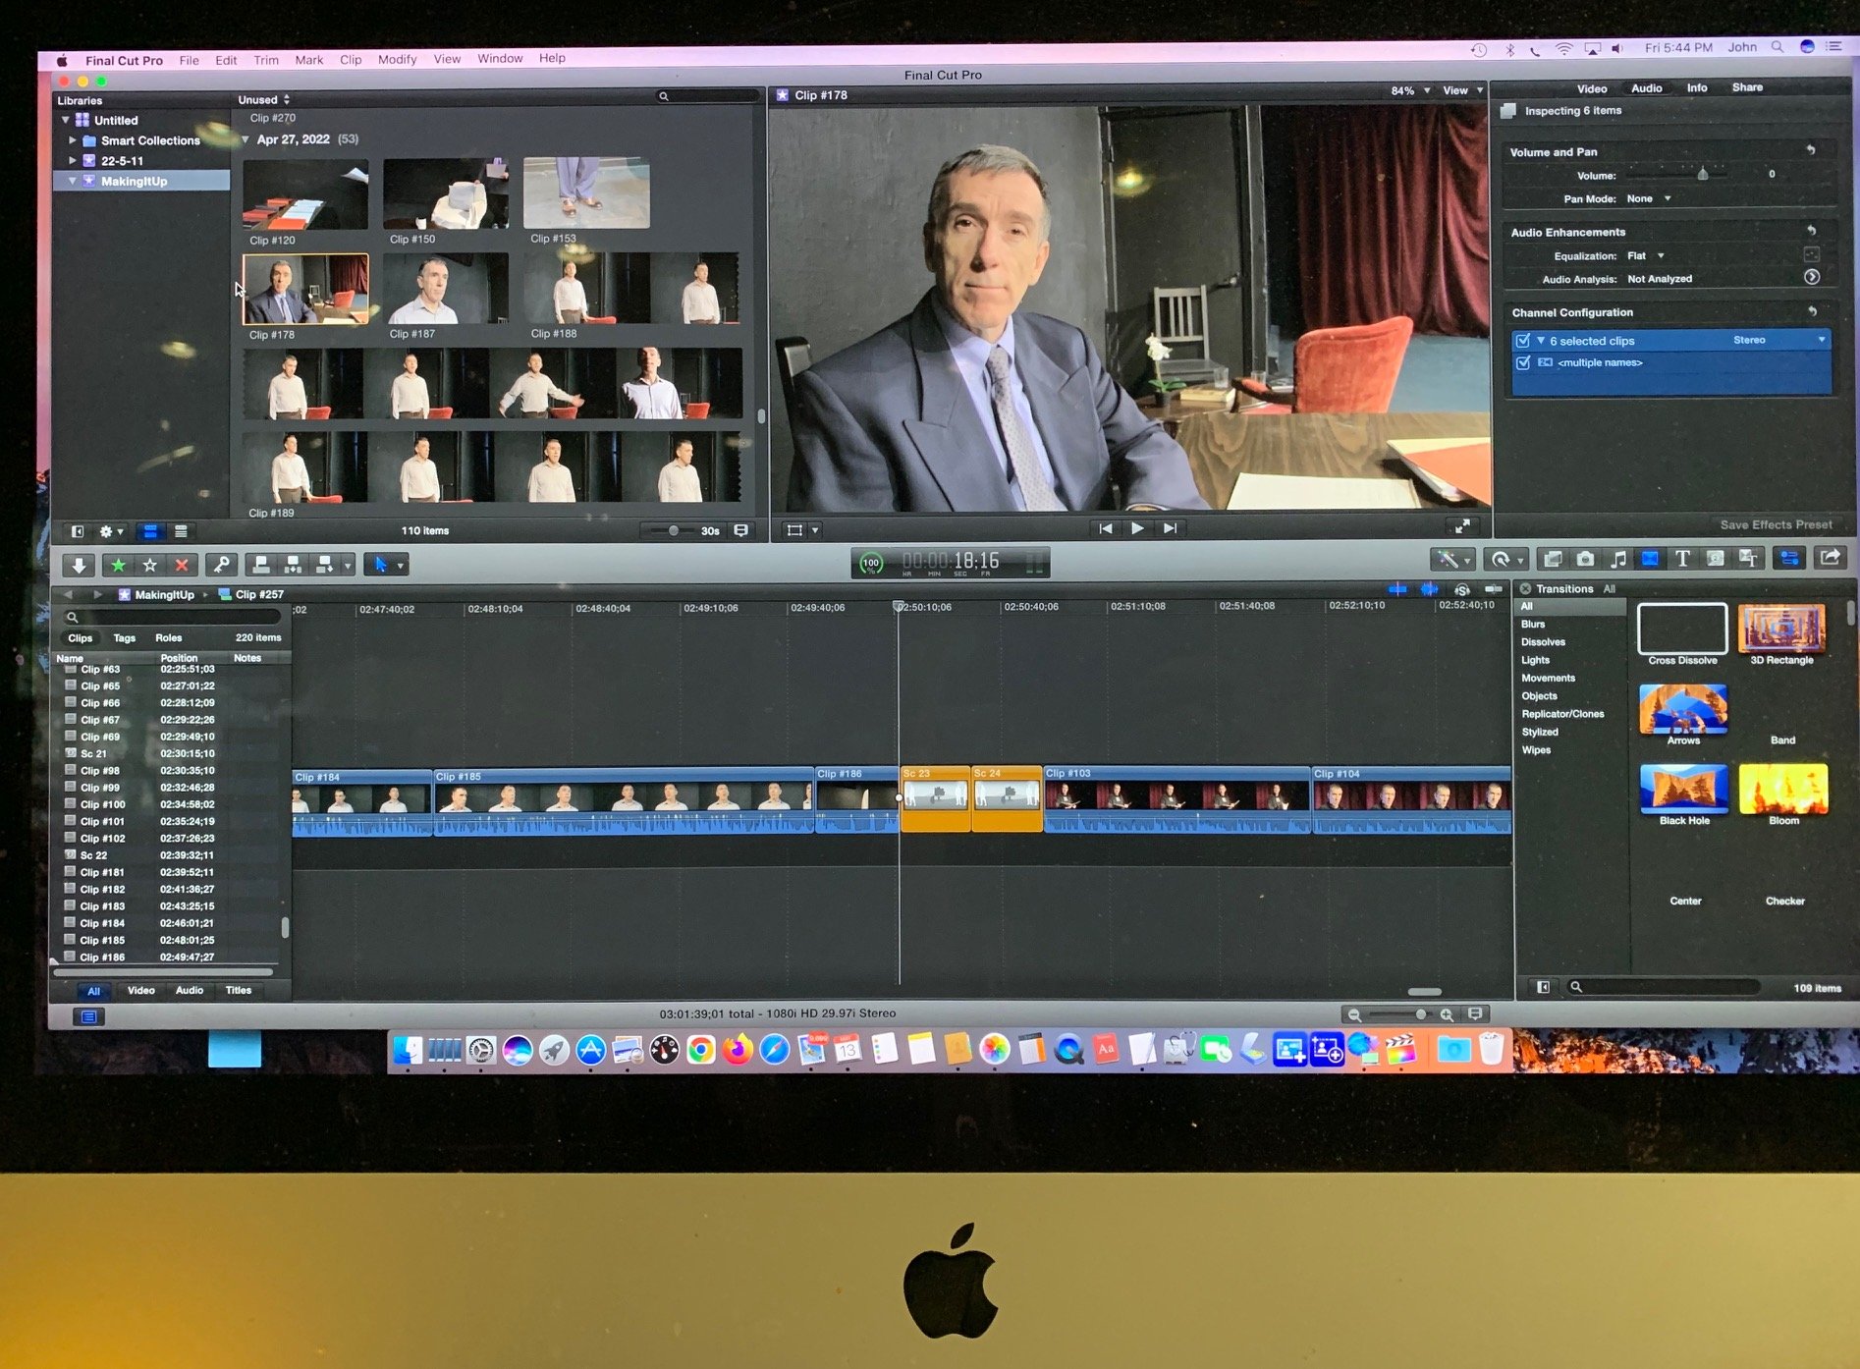Go to next edit in viewer
Viewport: 1860px width, 1369px height.
1170,528
